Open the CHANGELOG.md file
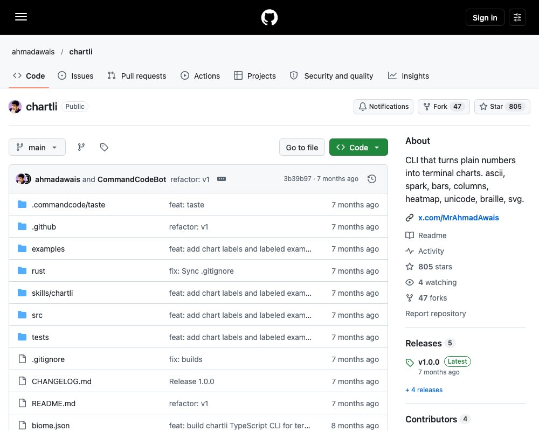539x431 pixels. (61, 381)
